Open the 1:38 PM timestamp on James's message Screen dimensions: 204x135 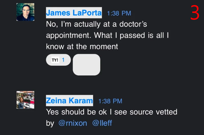pos(119,13)
